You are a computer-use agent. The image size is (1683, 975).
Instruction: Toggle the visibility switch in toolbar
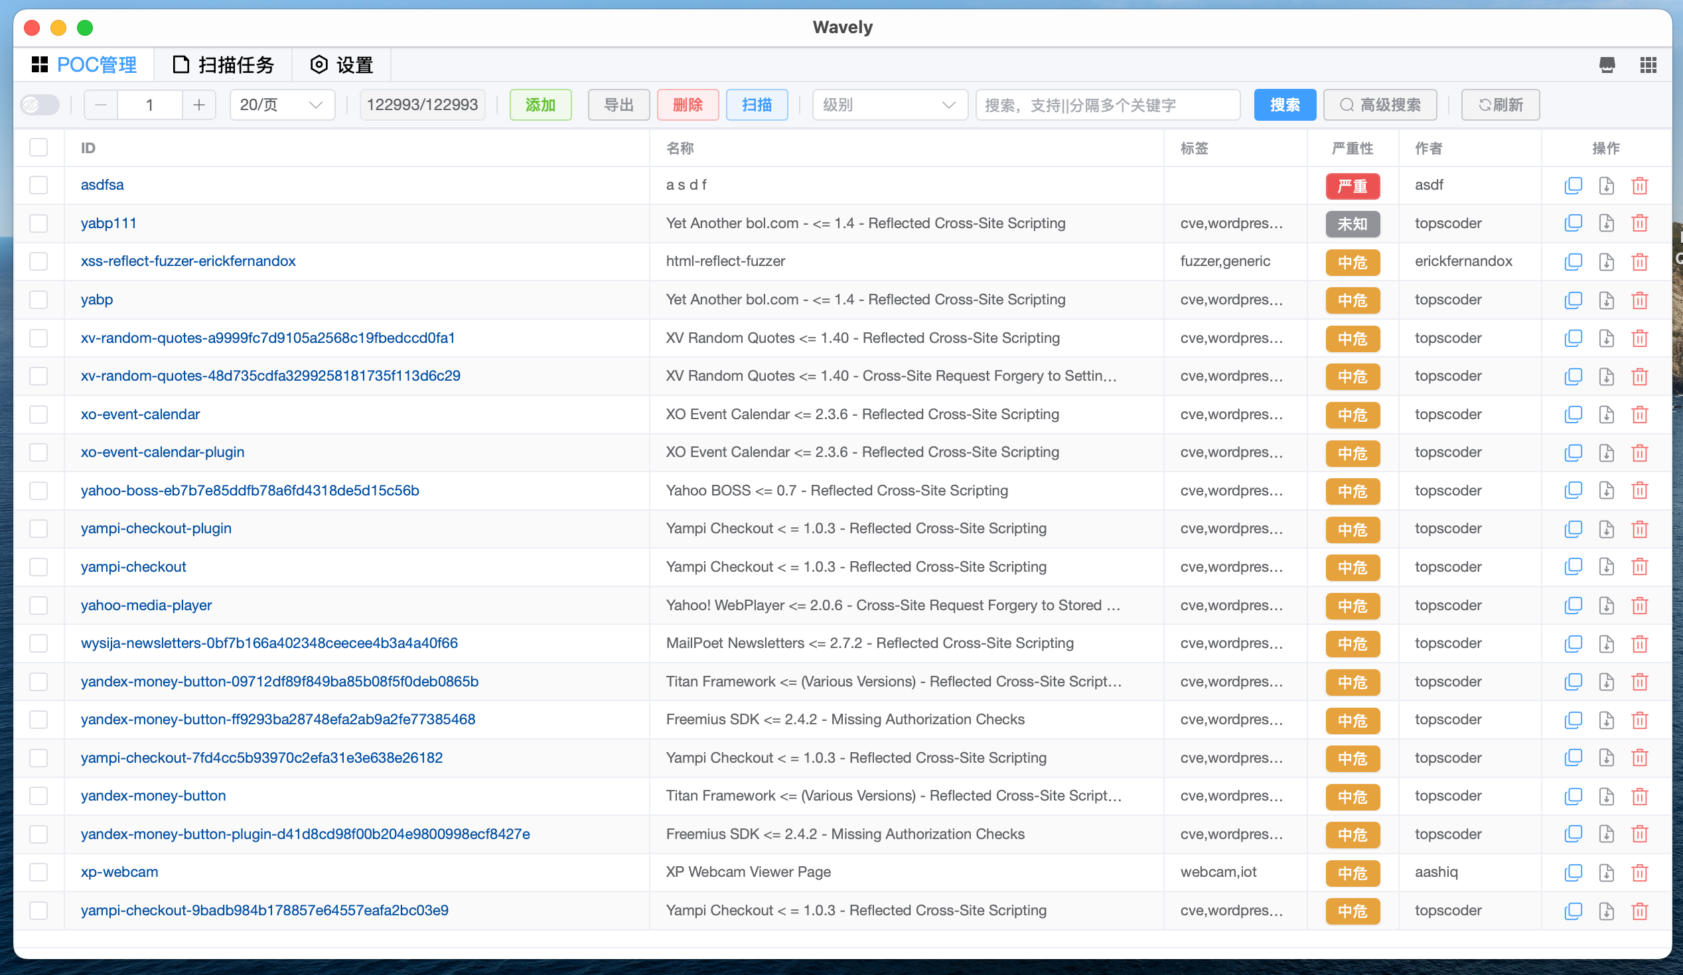tap(39, 105)
